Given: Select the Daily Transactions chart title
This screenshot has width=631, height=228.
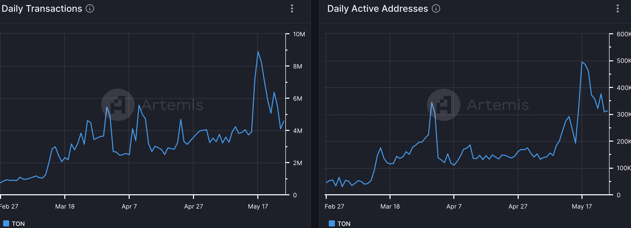Looking at the screenshot, I should click(42, 9).
